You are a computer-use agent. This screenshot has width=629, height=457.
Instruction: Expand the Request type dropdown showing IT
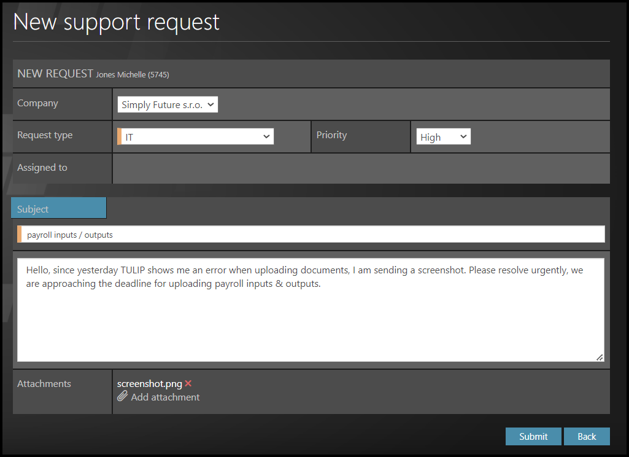pyautogui.click(x=196, y=137)
